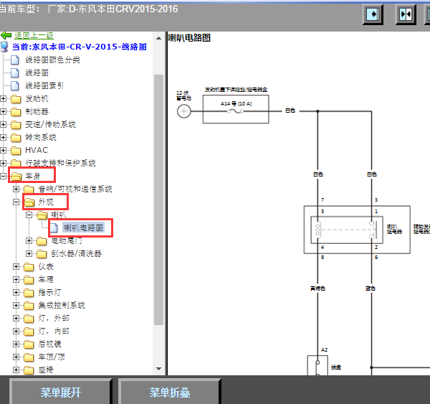Click the 后视镜 folder icon
The width and height of the screenshot is (430, 404).
pos(29,344)
